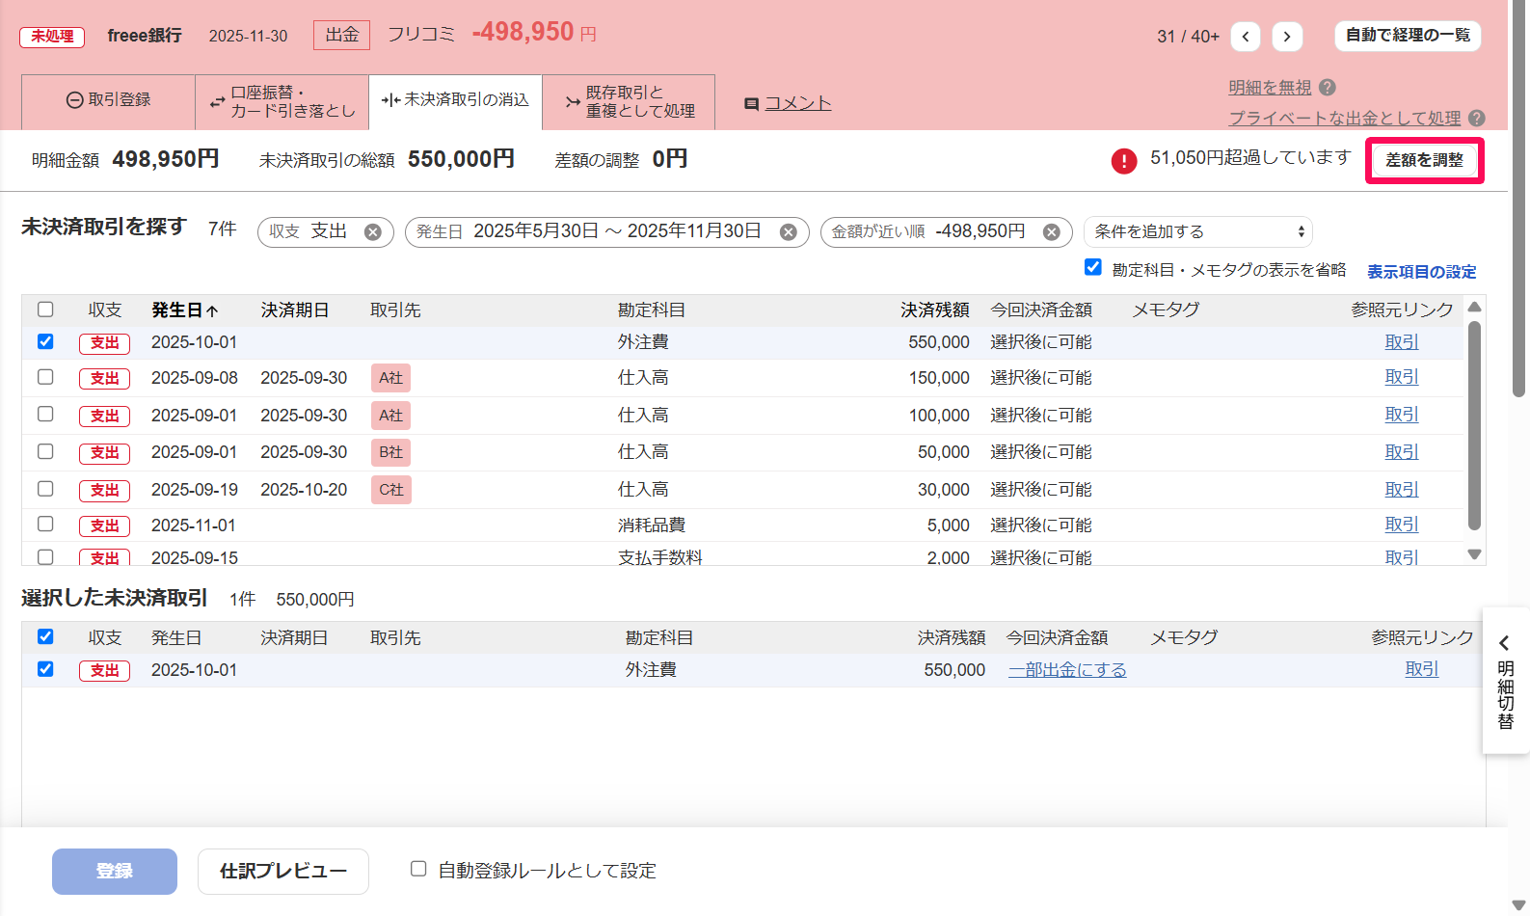Open 取引 link for 消耗品費 row
Viewport: 1530px width, 916px height.
click(1402, 525)
